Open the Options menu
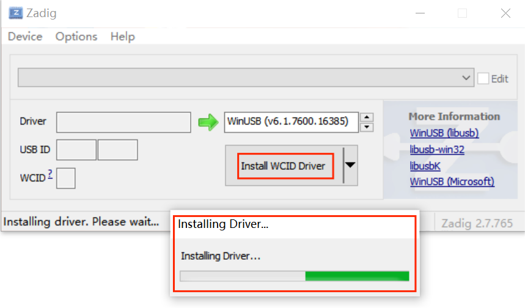Screen dimensions: 525x308 pyautogui.click(x=76, y=36)
